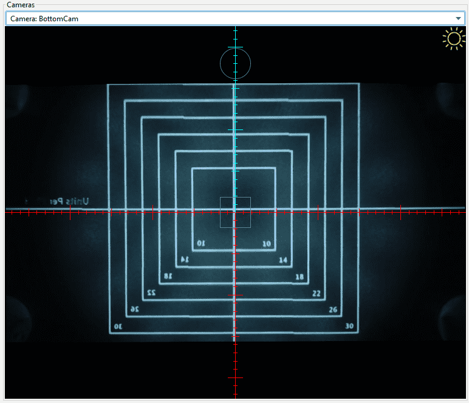Click the circle on the cyan reticle axis

click(235, 64)
